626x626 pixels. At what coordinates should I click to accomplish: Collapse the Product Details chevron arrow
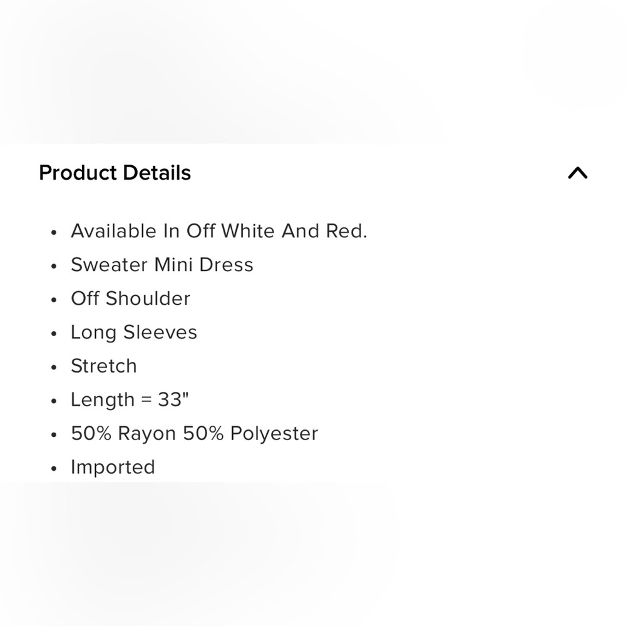click(577, 173)
